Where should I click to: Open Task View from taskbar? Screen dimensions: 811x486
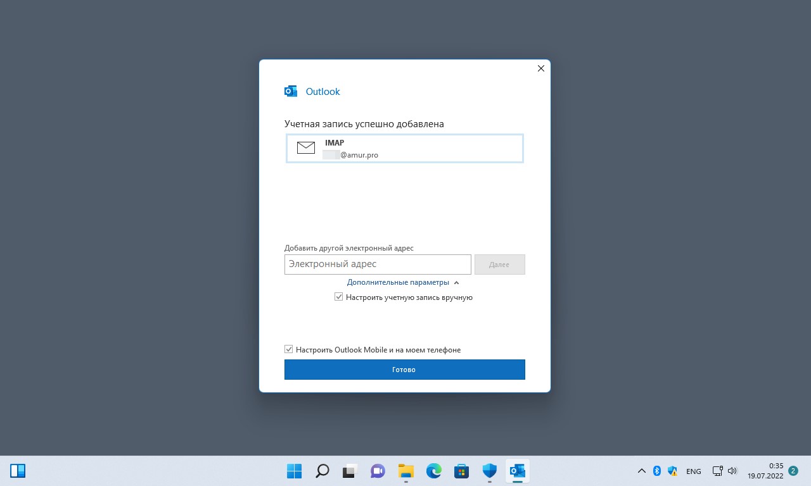pos(350,471)
